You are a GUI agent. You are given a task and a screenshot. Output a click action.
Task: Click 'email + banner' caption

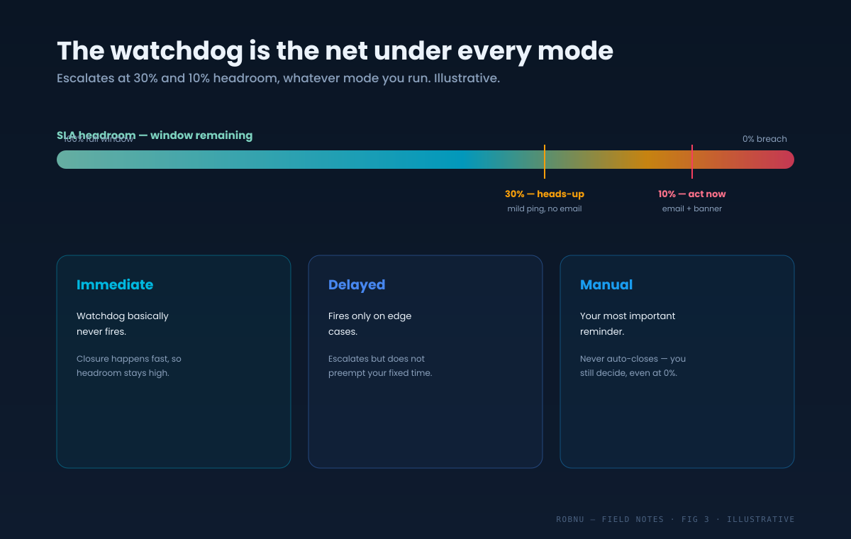point(692,209)
